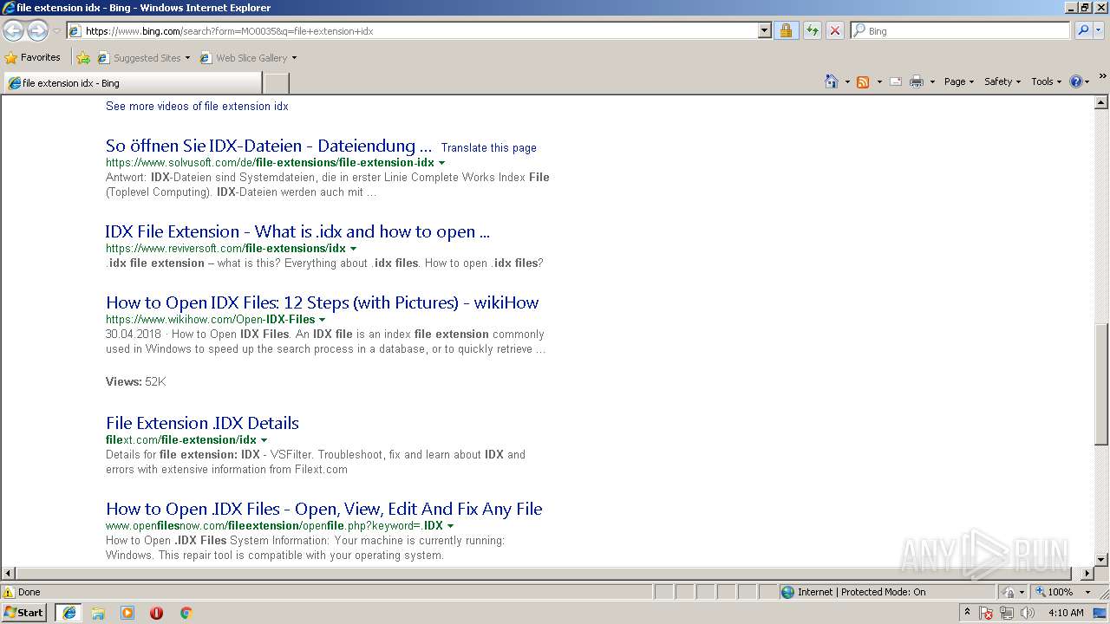Click the network tray icon
1110x624 pixels.
(x=1007, y=613)
